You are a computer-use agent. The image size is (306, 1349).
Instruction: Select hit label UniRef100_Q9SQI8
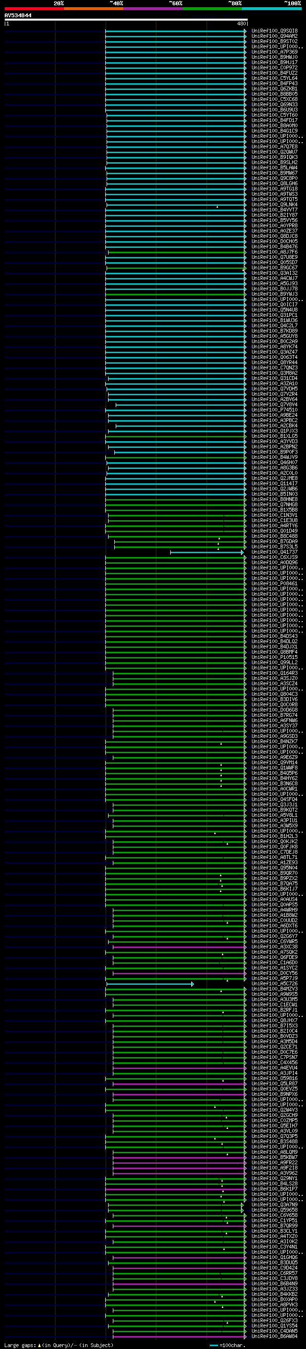click(x=274, y=31)
